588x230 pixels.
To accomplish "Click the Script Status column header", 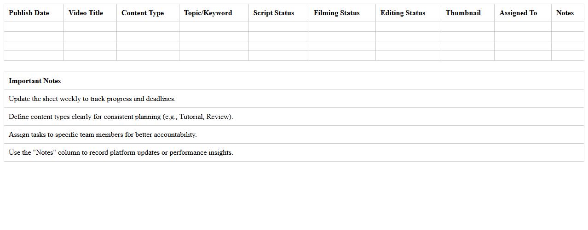I will tap(274, 13).
